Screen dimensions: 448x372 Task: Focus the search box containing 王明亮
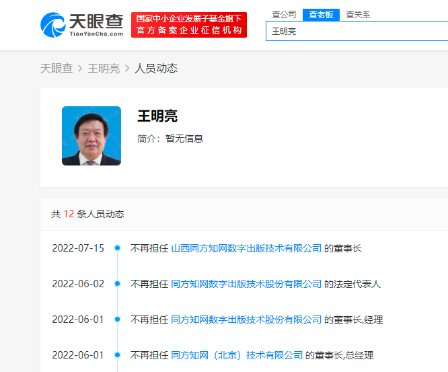tap(357, 31)
